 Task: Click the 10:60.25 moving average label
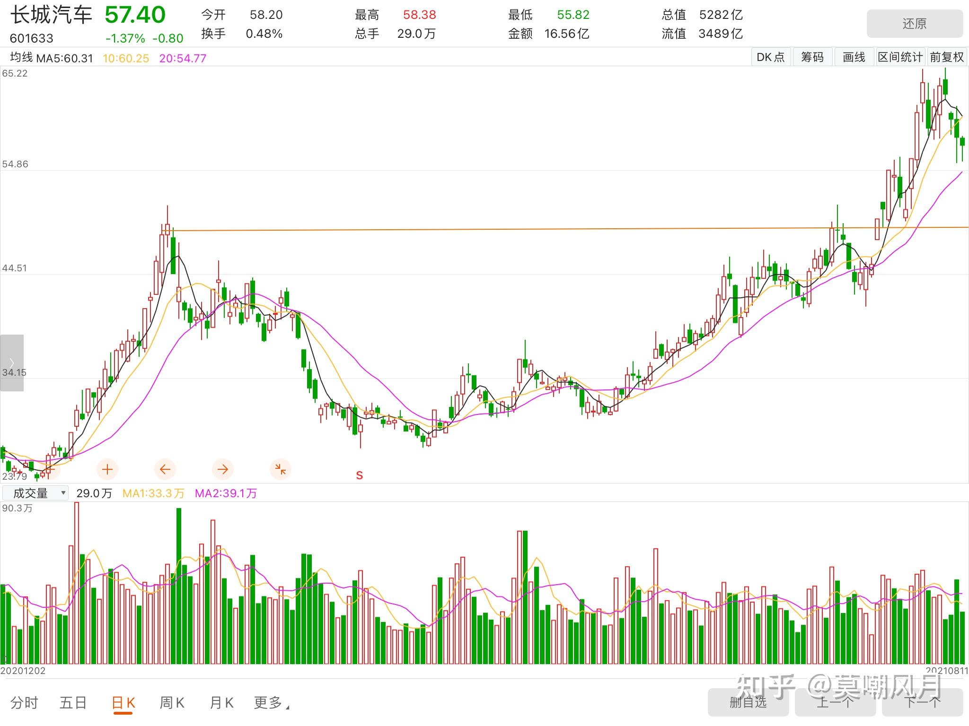pos(126,58)
